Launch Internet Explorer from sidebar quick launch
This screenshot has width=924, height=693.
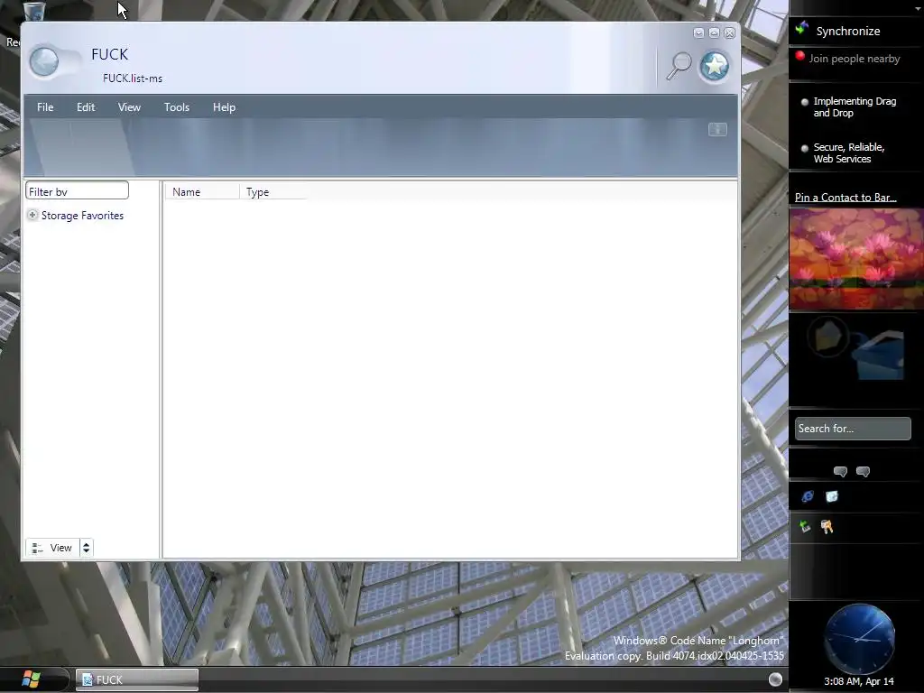click(x=808, y=497)
